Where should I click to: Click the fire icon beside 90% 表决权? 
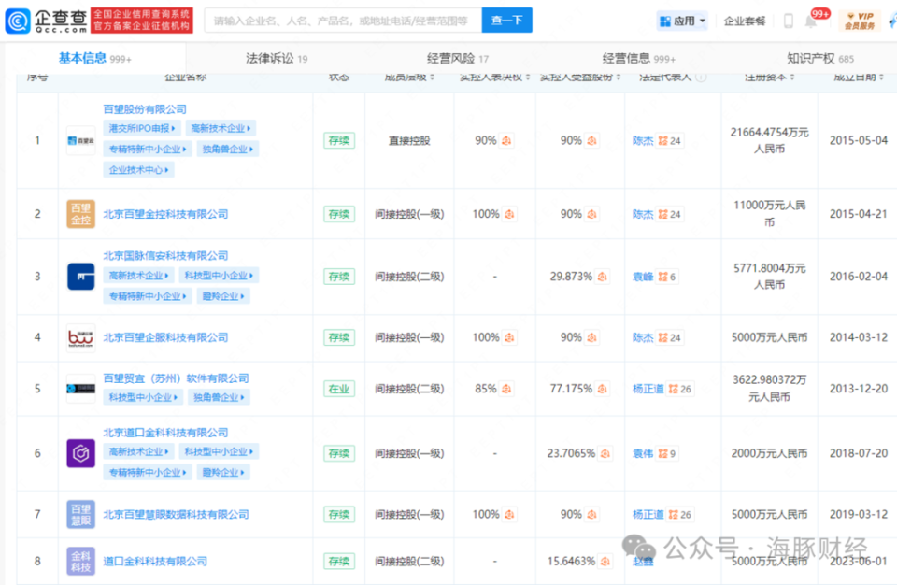507,140
